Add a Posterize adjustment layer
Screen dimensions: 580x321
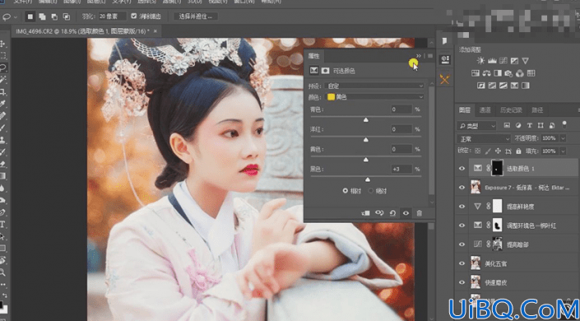(x=492, y=86)
